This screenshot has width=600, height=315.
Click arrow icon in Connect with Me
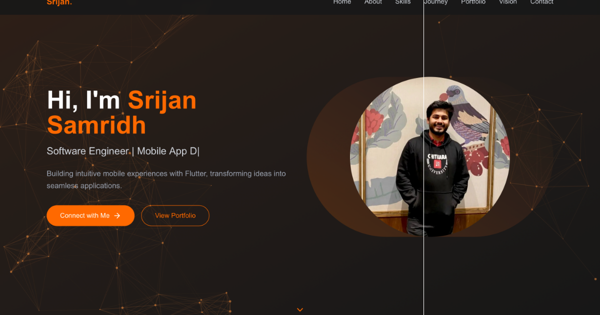117,215
